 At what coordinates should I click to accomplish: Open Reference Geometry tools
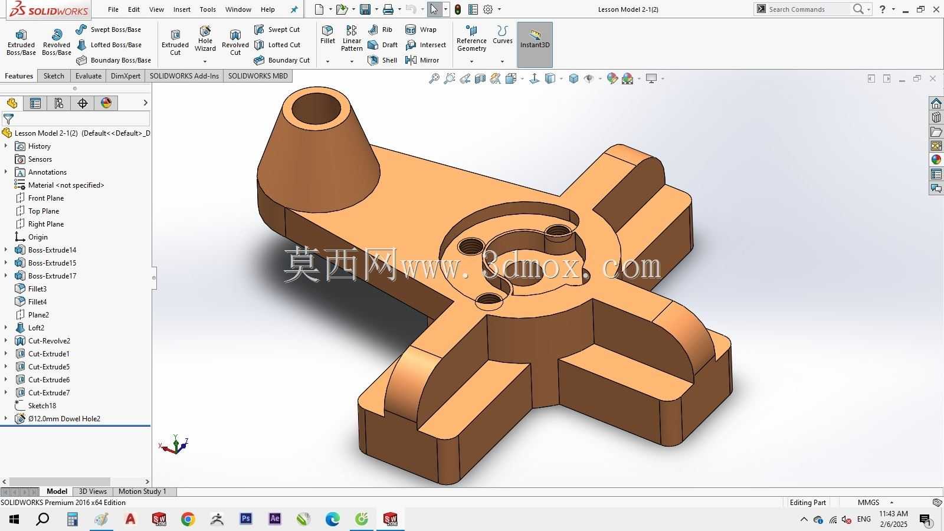click(x=471, y=39)
